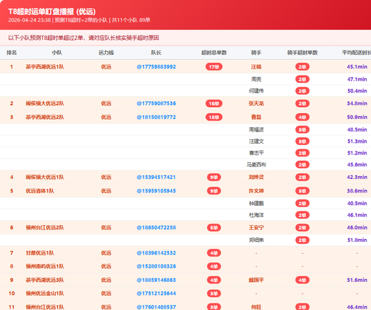Screen dimensions: 371x310
Task: Click the 小队 column header
Action: pyautogui.click(x=57, y=53)
